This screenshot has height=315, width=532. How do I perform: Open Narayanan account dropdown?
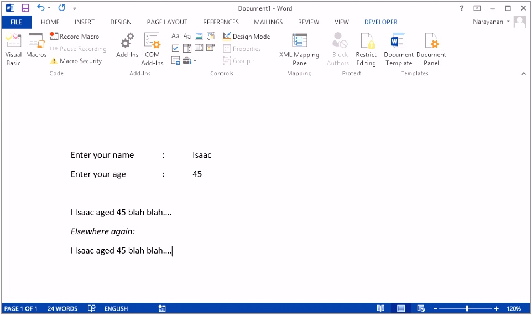491,22
